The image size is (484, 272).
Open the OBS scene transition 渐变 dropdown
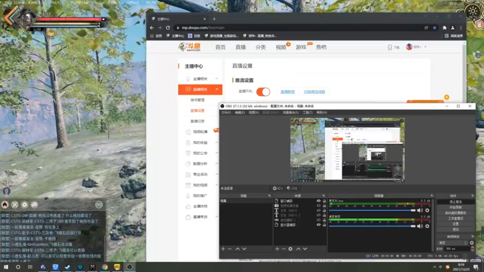click(x=453, y=243)
